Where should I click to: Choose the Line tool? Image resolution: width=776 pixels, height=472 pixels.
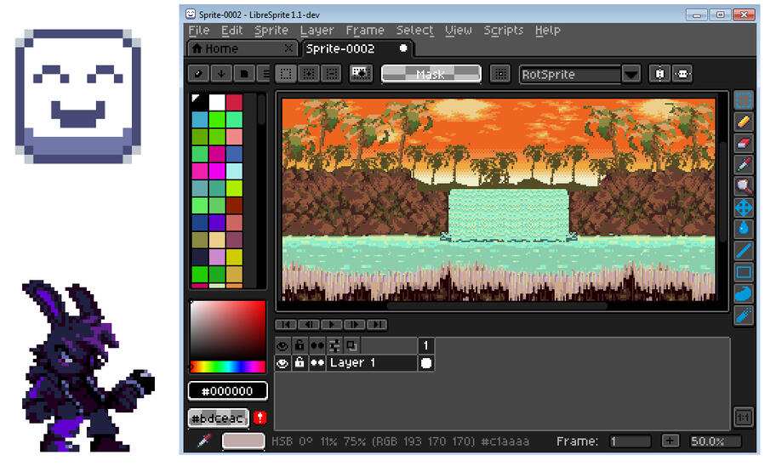click(744, 251)
